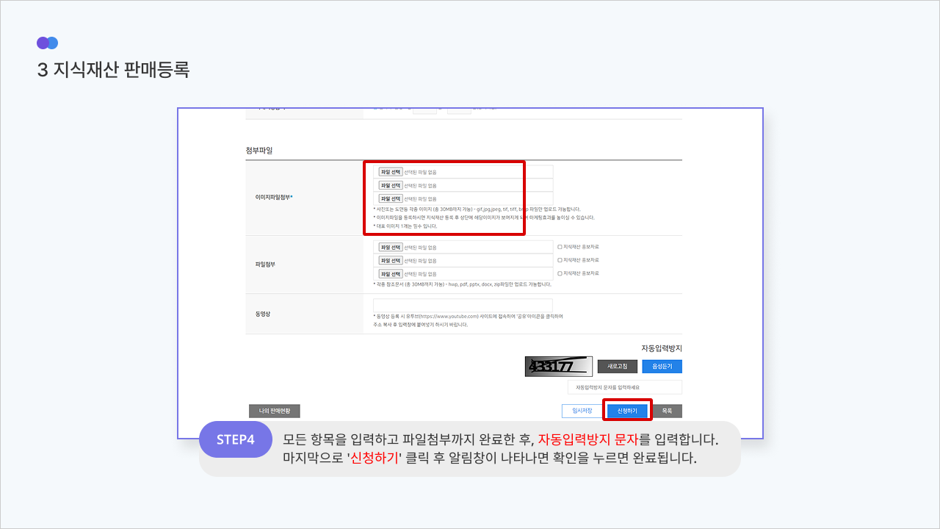Click the third image 파일 선택 button
Image resolution: width=940 pixels, height=529 pixels.
tap(390, 198)
